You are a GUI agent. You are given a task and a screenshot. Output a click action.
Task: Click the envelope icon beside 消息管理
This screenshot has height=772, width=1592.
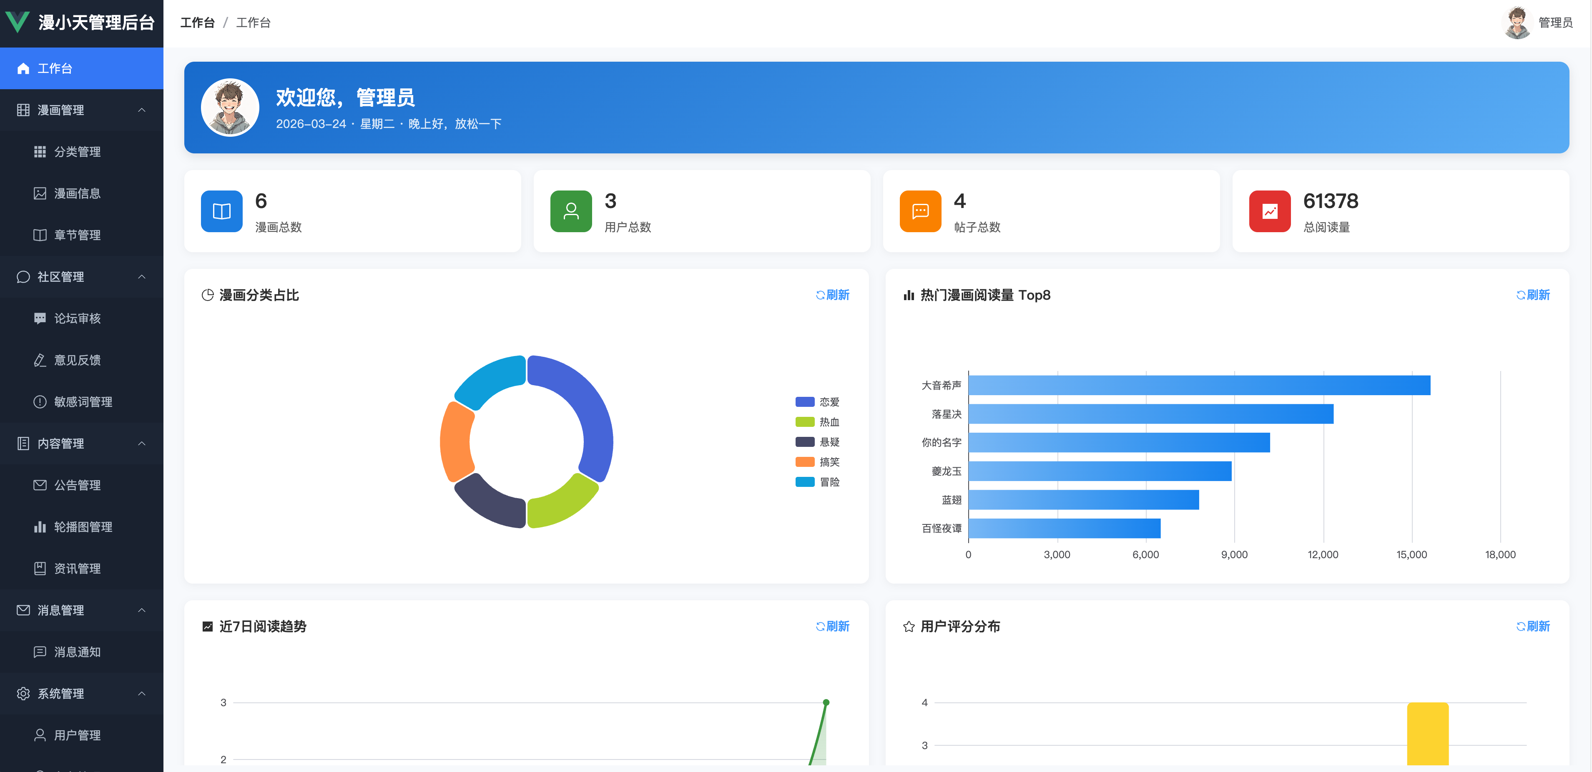pos(23,610)
